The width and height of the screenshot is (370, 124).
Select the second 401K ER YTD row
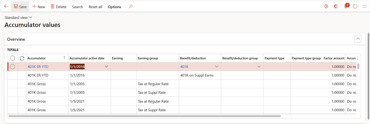coord(184,75)
